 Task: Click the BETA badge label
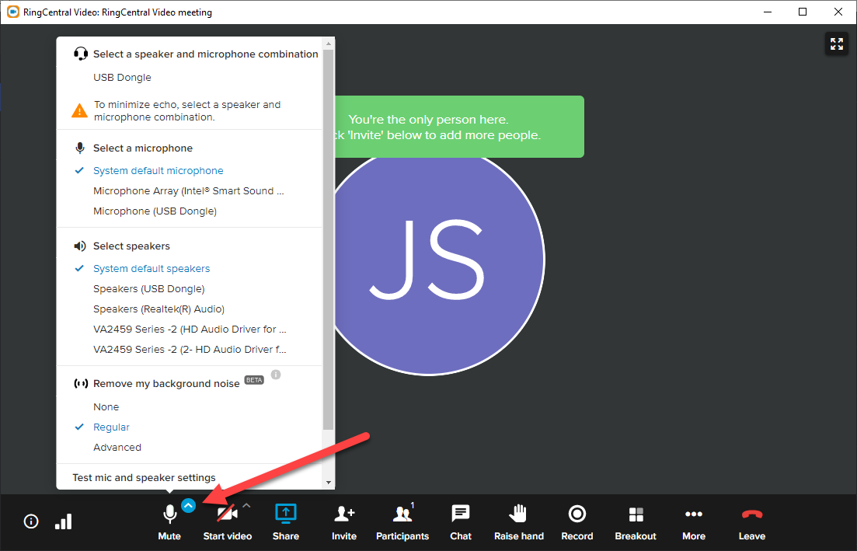tap(253, 380)
